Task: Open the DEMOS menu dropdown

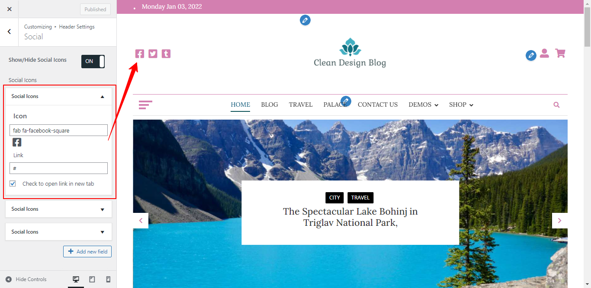Action: pyautogui.click(x=424, y=104)
